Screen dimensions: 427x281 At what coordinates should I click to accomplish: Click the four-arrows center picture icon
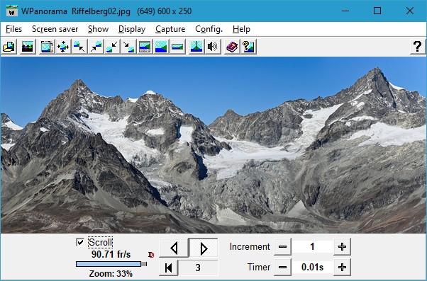(x=63, y=47)
